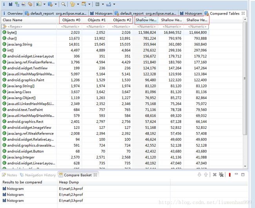Open dropdown next to group result icon
255x208 pixels.
(x=78, y=4)
